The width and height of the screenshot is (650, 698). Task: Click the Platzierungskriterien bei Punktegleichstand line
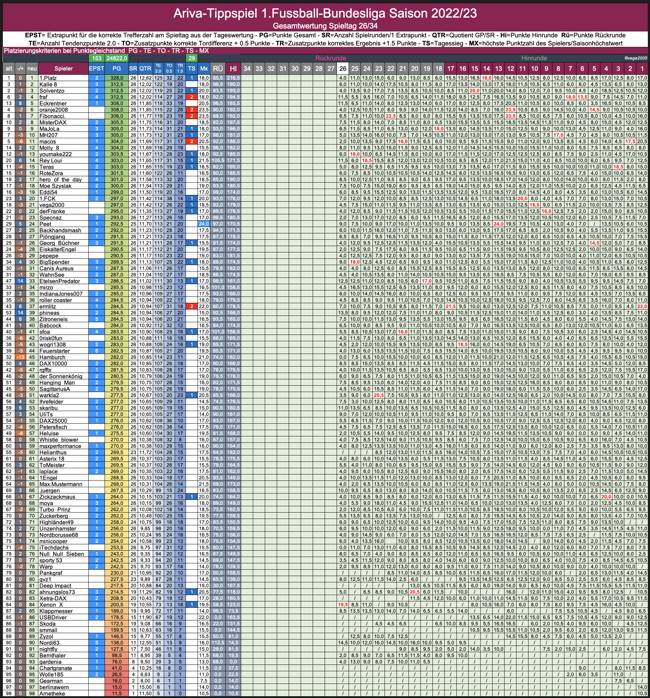point(106,51)
